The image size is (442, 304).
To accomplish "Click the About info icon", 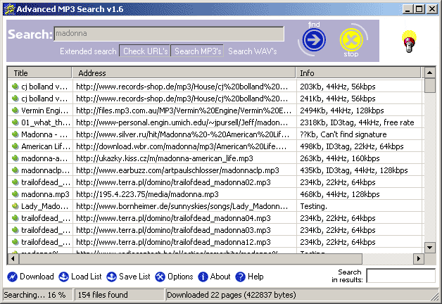I will tap(203, 277).
